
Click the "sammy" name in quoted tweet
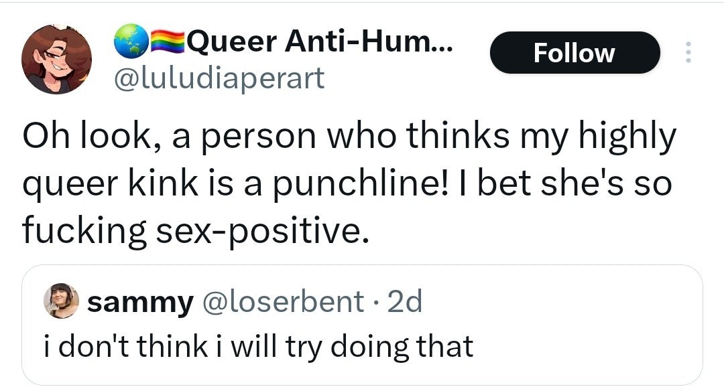[139, 303]
